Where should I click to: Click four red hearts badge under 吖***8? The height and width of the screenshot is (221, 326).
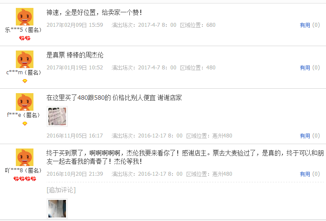[25, 179]
